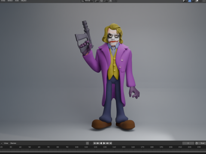Image resolution: width=206 pixels, height=154 pixels.
Task: Jump to the previous keyframe
Action: click(98, 143)
